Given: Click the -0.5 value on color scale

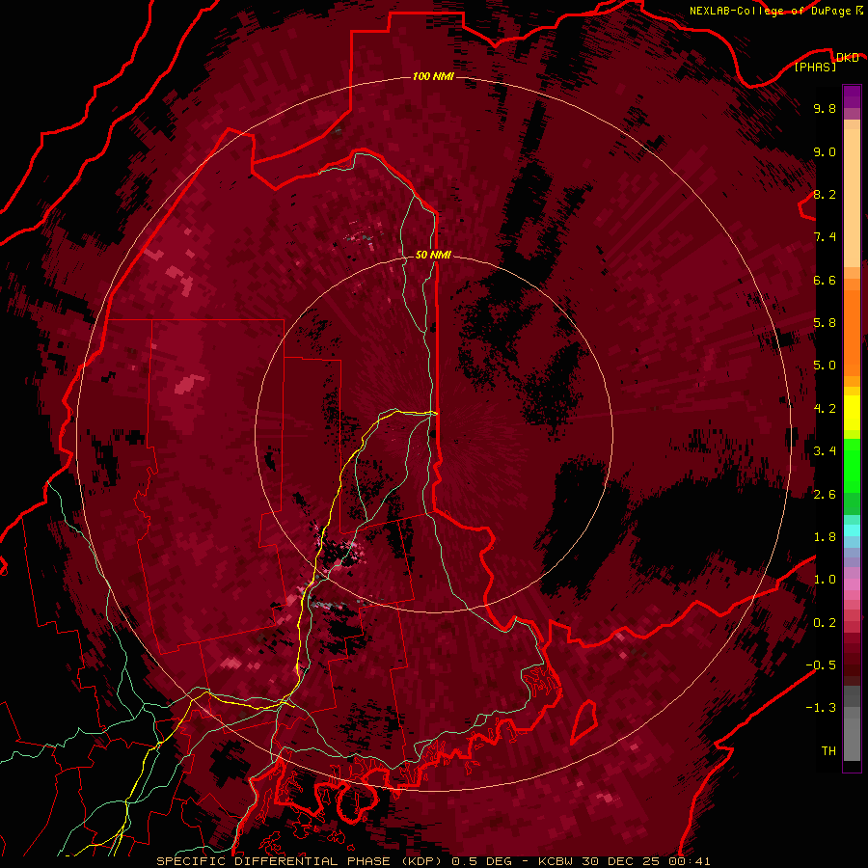Looking at the screenshot, I should 821,665.
